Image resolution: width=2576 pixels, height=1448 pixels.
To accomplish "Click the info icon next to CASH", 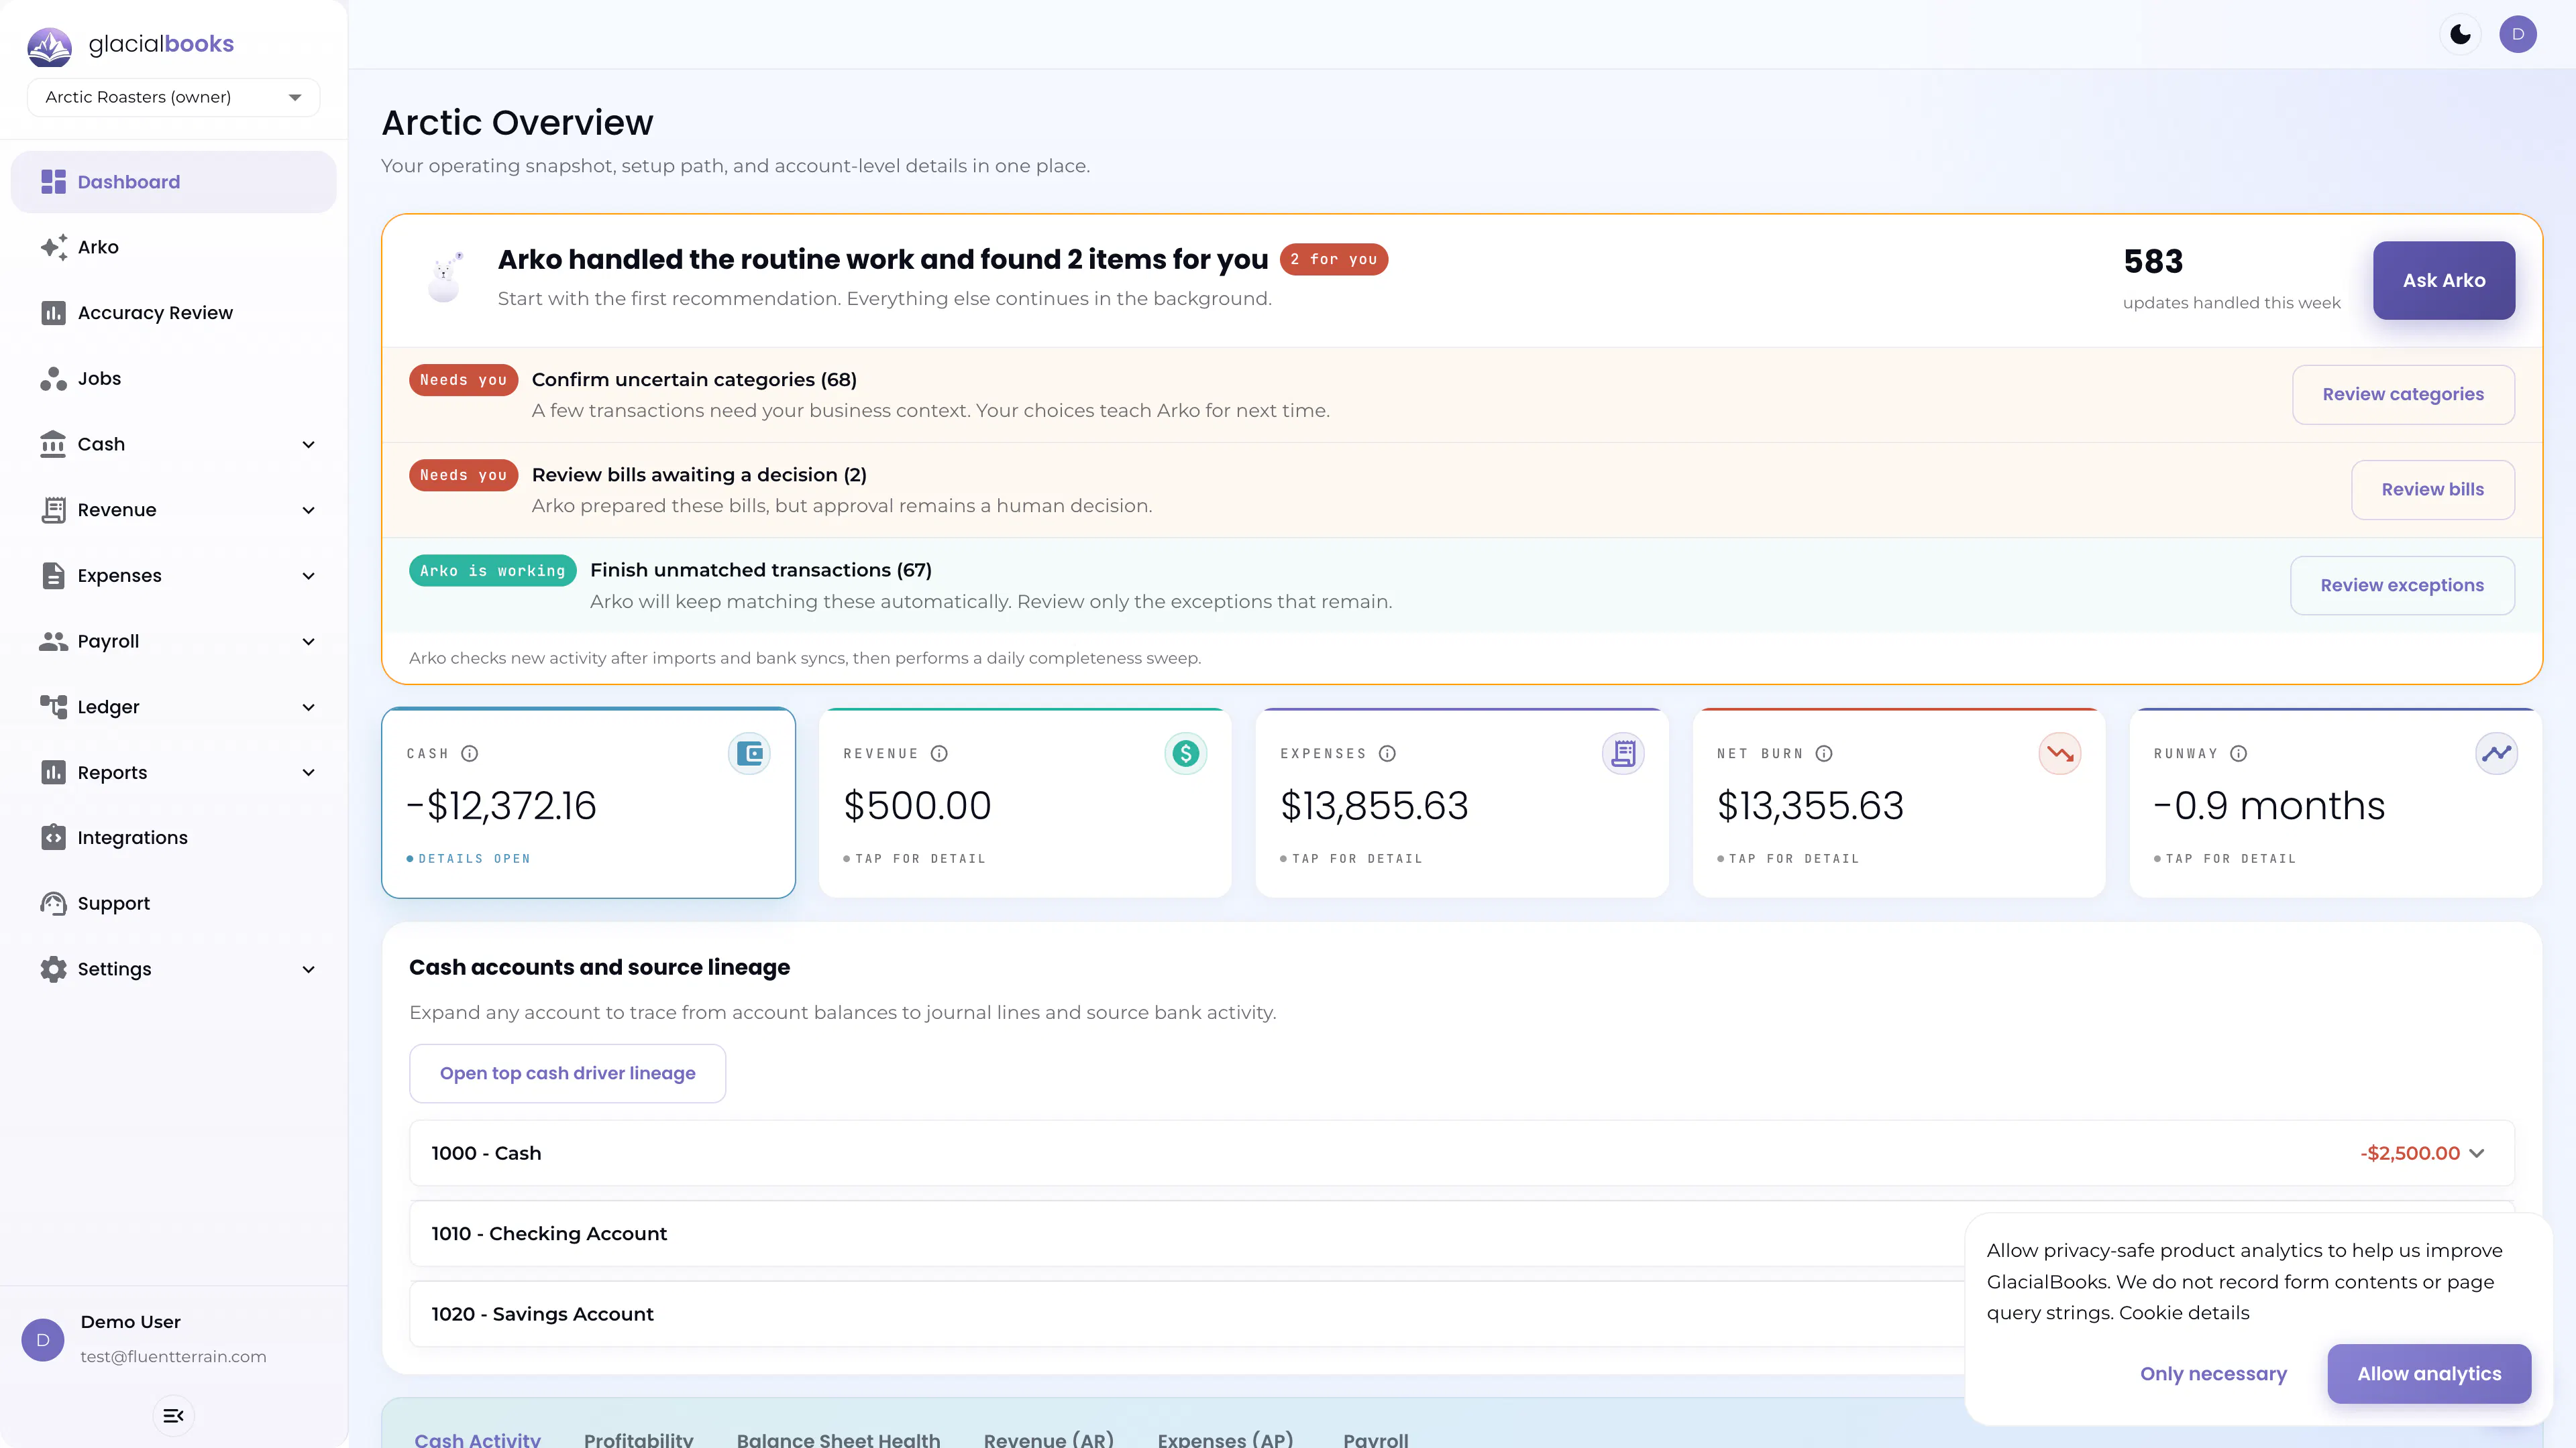I will [x=470, y=753].
